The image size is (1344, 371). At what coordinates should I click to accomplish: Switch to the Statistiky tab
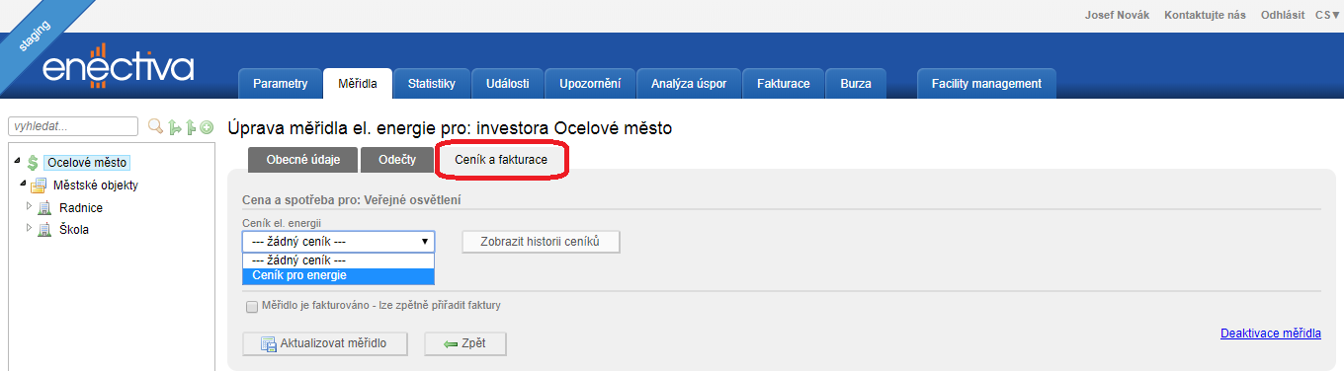[431, 84]
